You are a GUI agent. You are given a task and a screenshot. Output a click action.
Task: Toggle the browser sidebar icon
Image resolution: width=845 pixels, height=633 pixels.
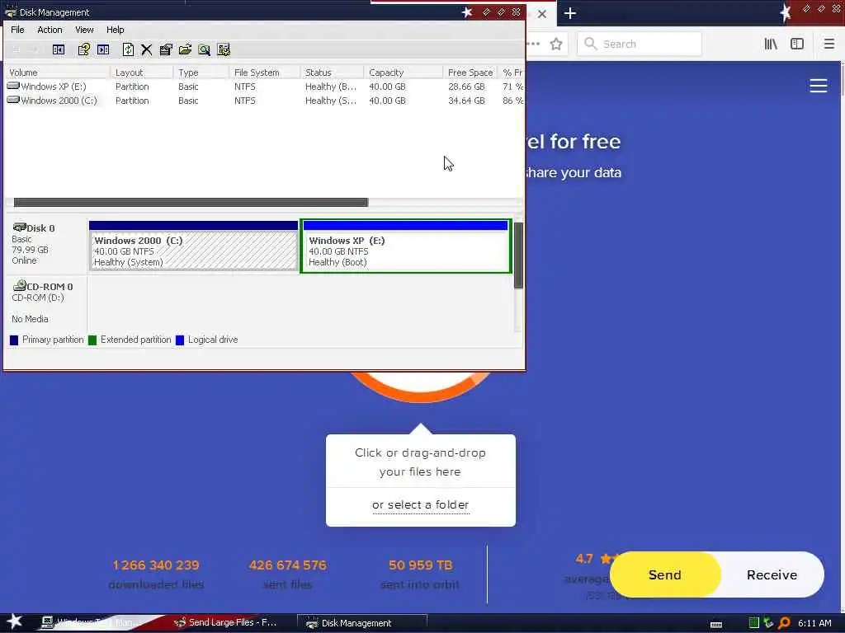797,44
